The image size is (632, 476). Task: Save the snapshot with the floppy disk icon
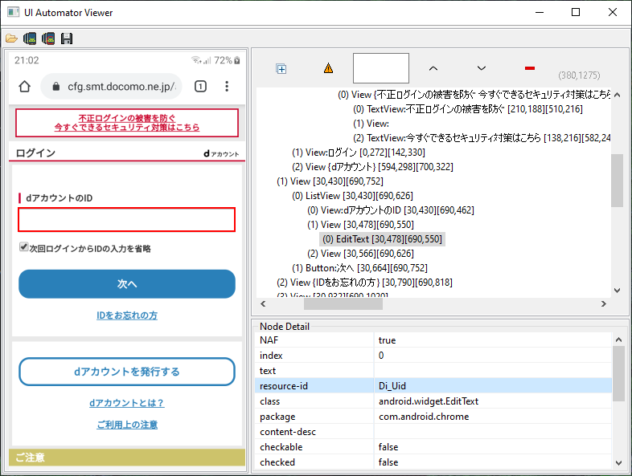(x=67, y=39)
